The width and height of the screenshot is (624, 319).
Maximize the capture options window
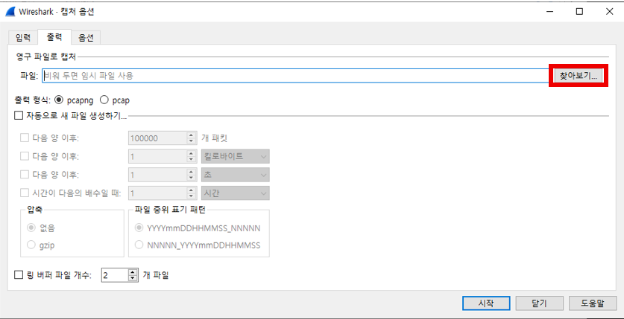[579, 12]
